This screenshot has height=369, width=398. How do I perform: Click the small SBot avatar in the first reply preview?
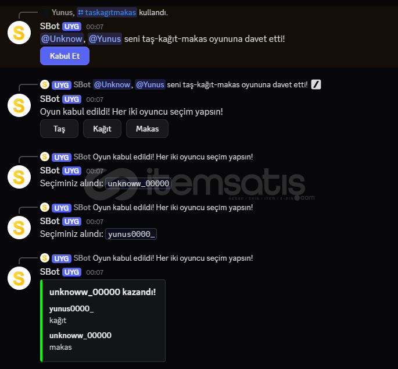click(x=45, y=84)
